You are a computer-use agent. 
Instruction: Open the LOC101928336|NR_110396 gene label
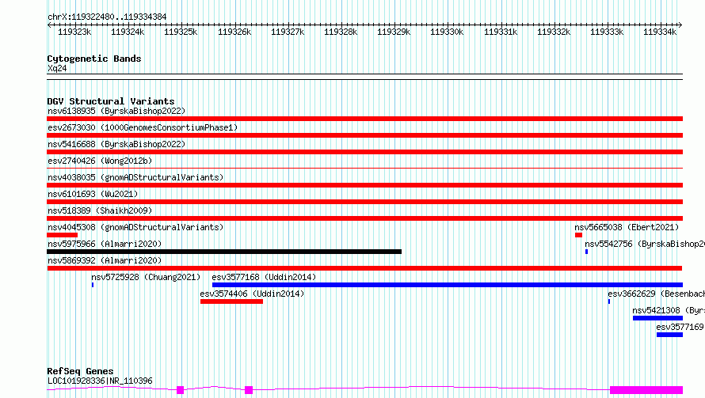(x=100, y=381)
